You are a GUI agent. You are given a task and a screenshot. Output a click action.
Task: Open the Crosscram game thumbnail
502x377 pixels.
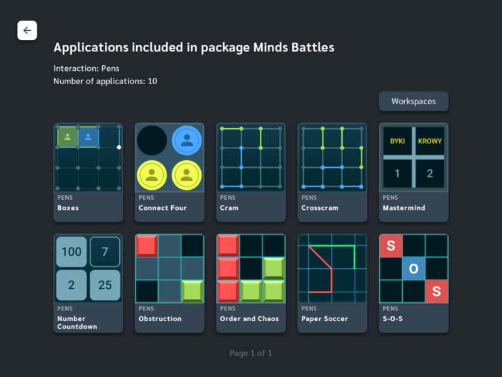(333, 158)
